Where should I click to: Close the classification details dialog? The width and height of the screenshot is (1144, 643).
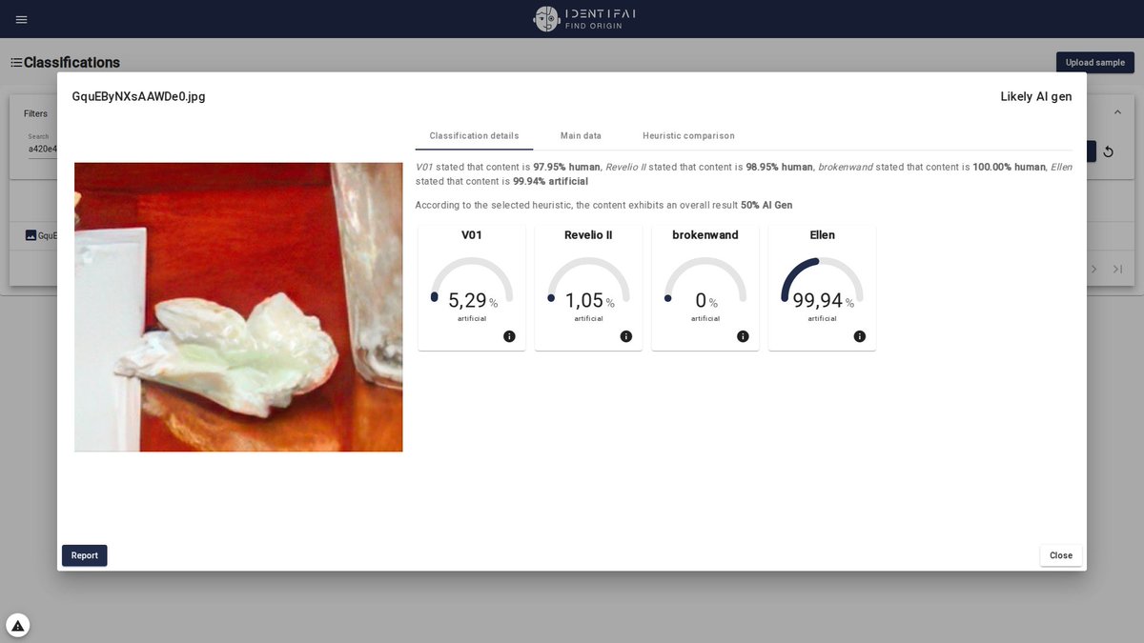tap(1060, 554)
